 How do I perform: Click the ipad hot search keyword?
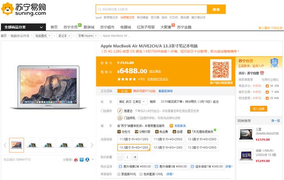99,17
